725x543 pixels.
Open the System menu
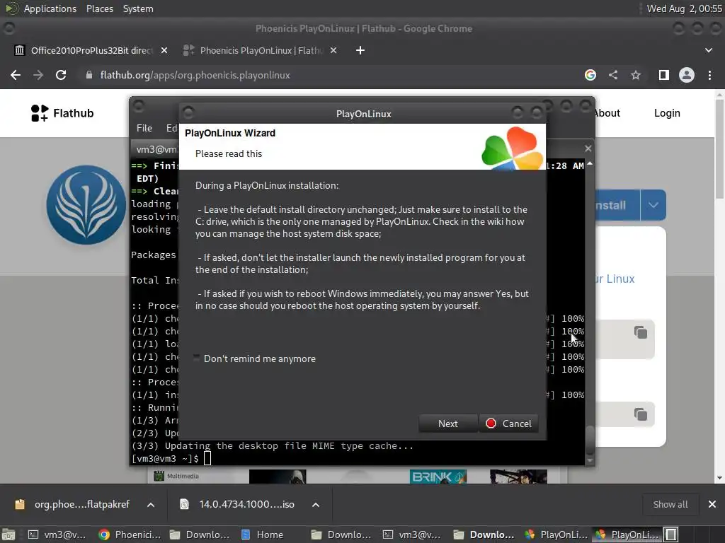[x=138, y=8]
